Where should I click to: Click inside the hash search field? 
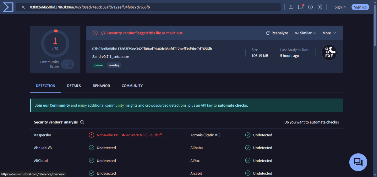[x=151, y=7]
